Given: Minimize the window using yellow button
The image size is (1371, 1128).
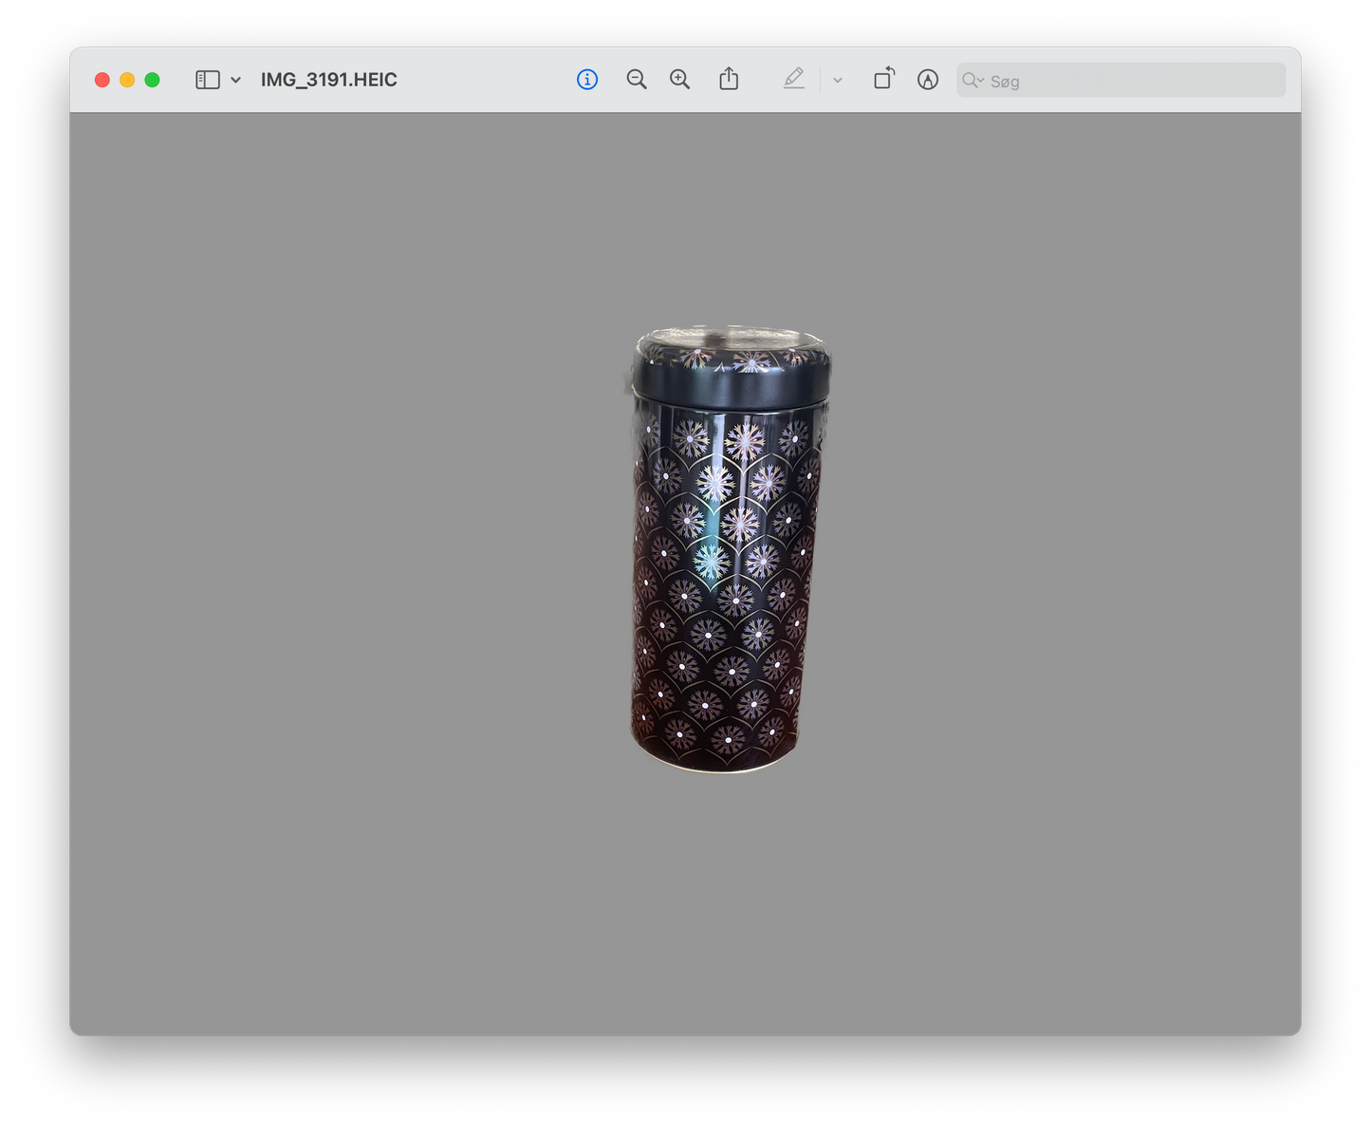Looking at the screenshot, I should pyautogui.click(x=127, y=80).
